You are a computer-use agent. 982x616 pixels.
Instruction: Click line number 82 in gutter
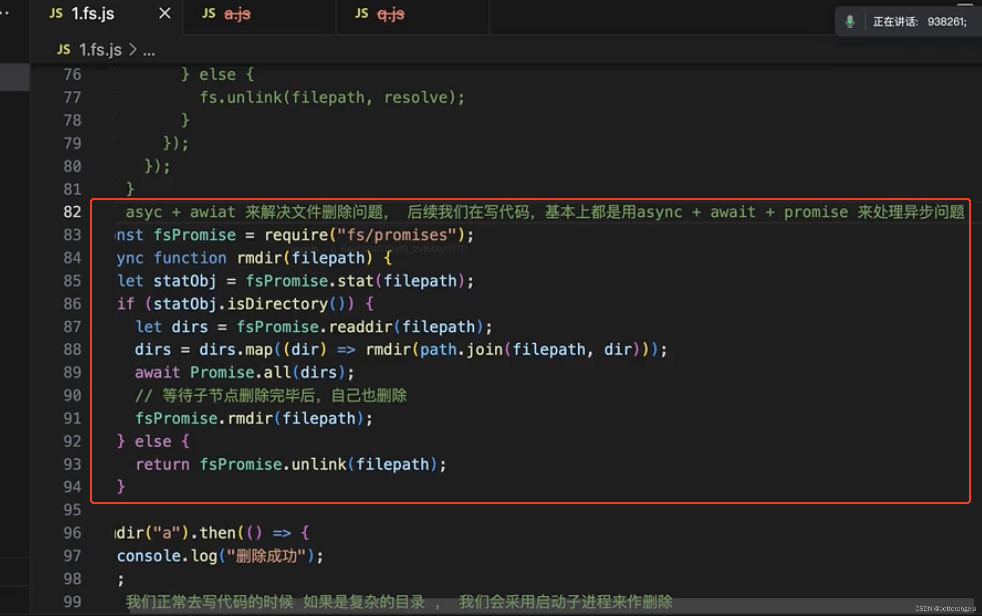coord(72,212)
